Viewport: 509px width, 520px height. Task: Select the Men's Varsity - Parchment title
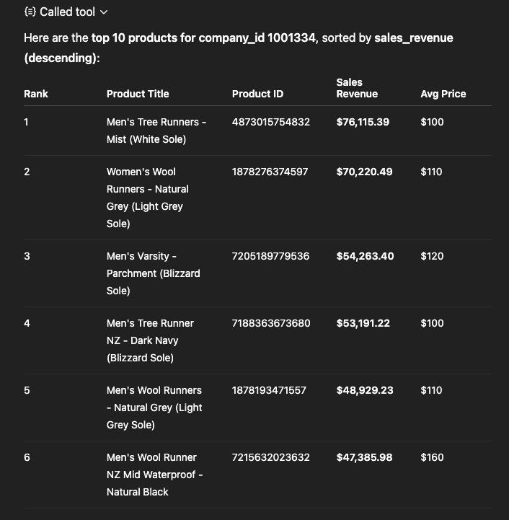click(x=153, y=273)
